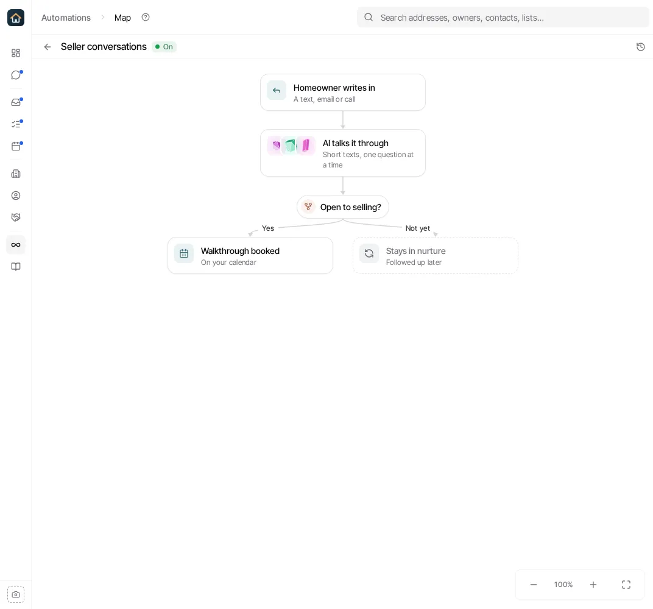Open the contacts person icon
The image size is (653, 609).
[x=16, y=195]
